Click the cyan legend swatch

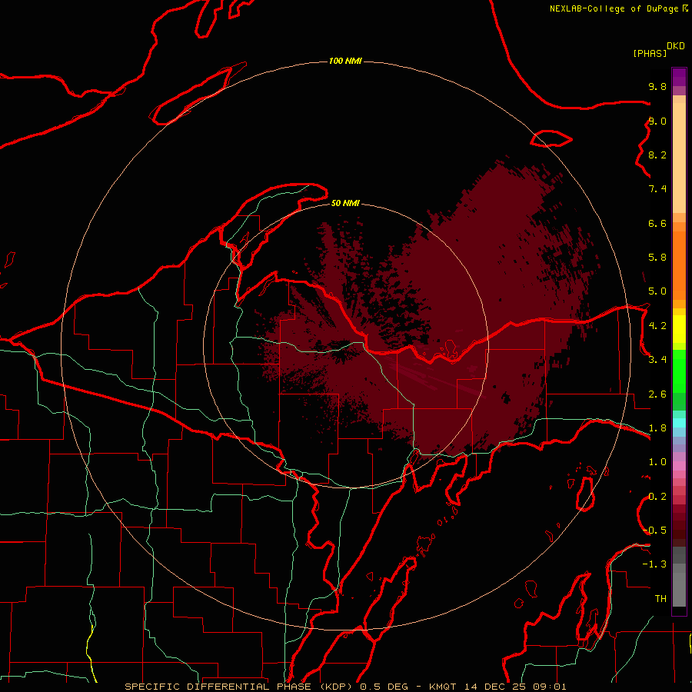point(679,423)
